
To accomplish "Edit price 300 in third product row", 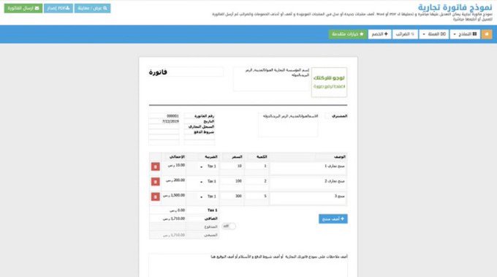I will (232, 196).
